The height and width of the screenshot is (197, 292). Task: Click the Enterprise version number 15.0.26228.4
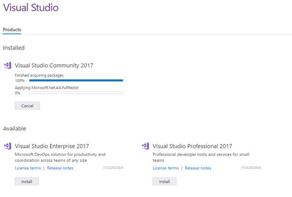[x=113, y=168]
